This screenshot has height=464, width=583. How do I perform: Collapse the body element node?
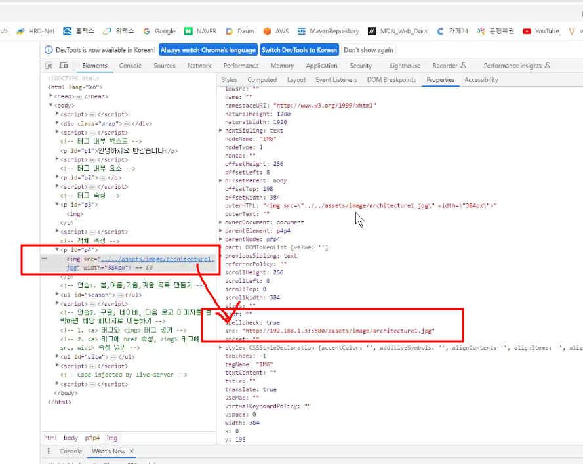[x=51, y=105]
